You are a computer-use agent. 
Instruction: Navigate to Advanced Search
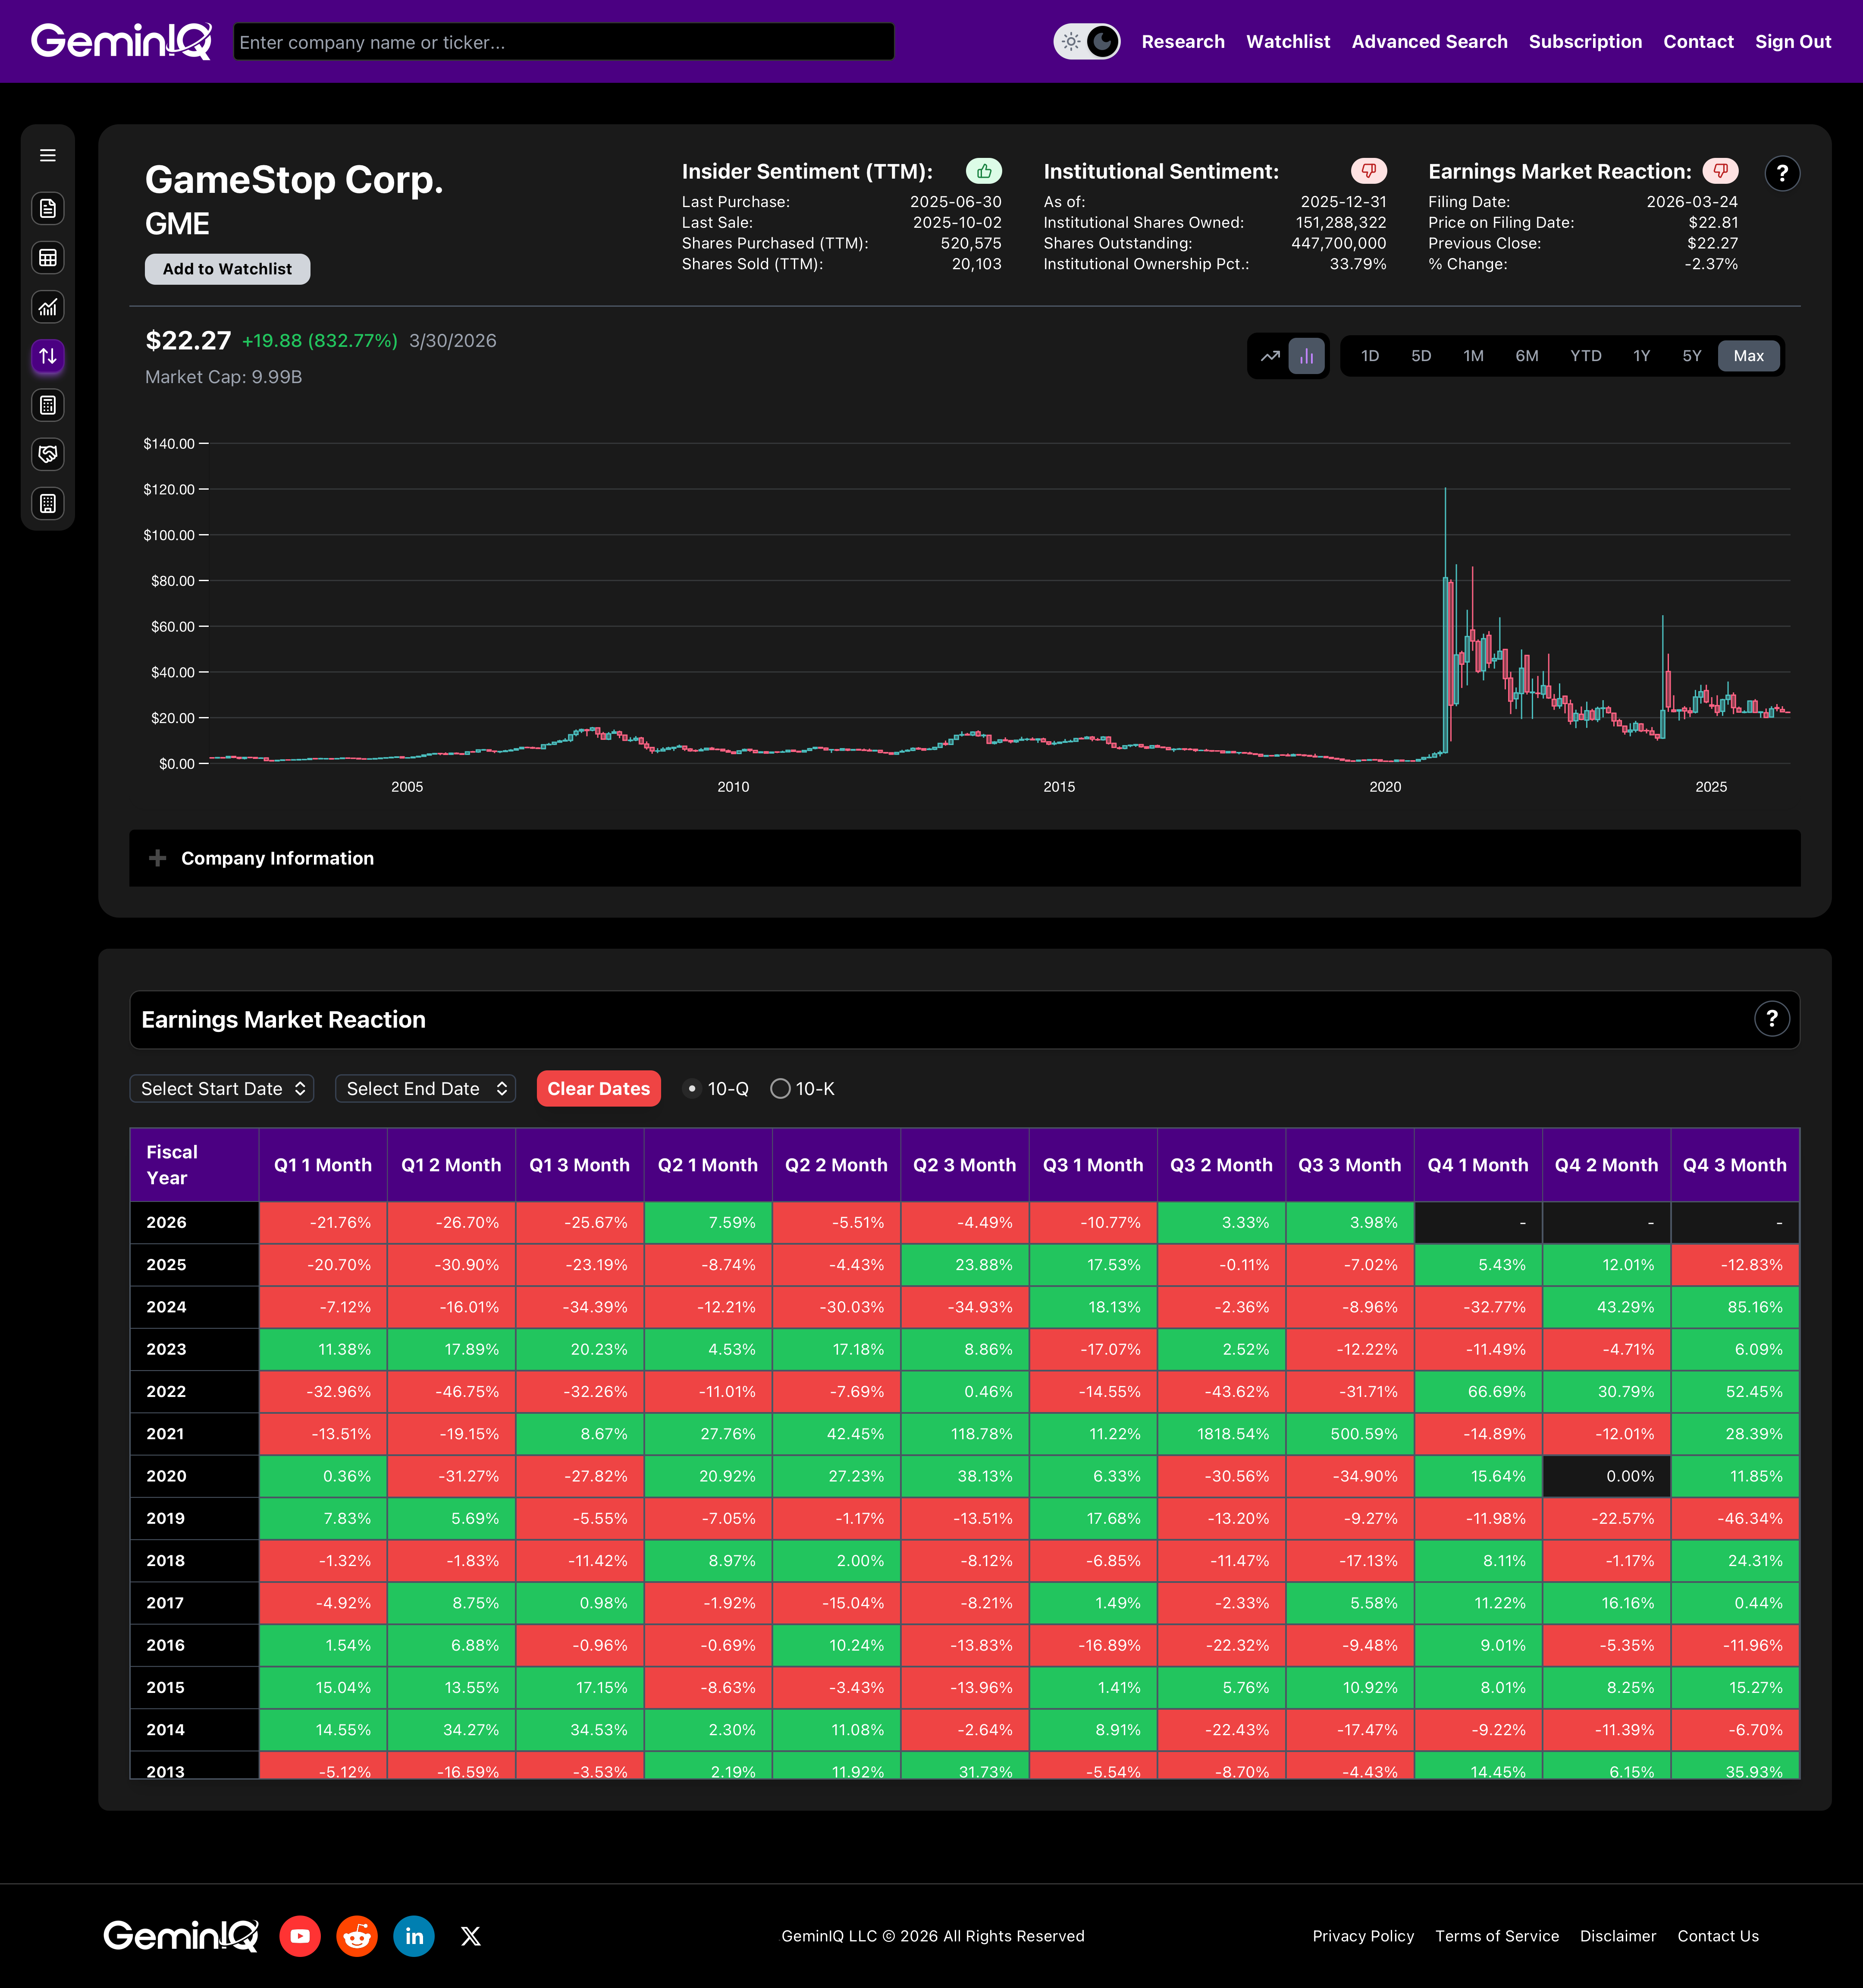point(1429,42)
